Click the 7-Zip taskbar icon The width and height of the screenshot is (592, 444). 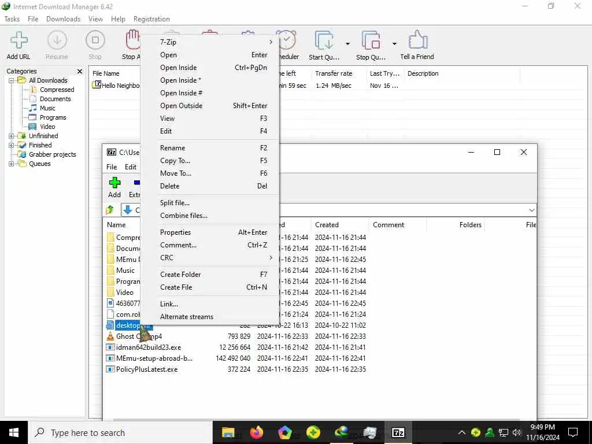pyautogui.click(x=398, y=432)
